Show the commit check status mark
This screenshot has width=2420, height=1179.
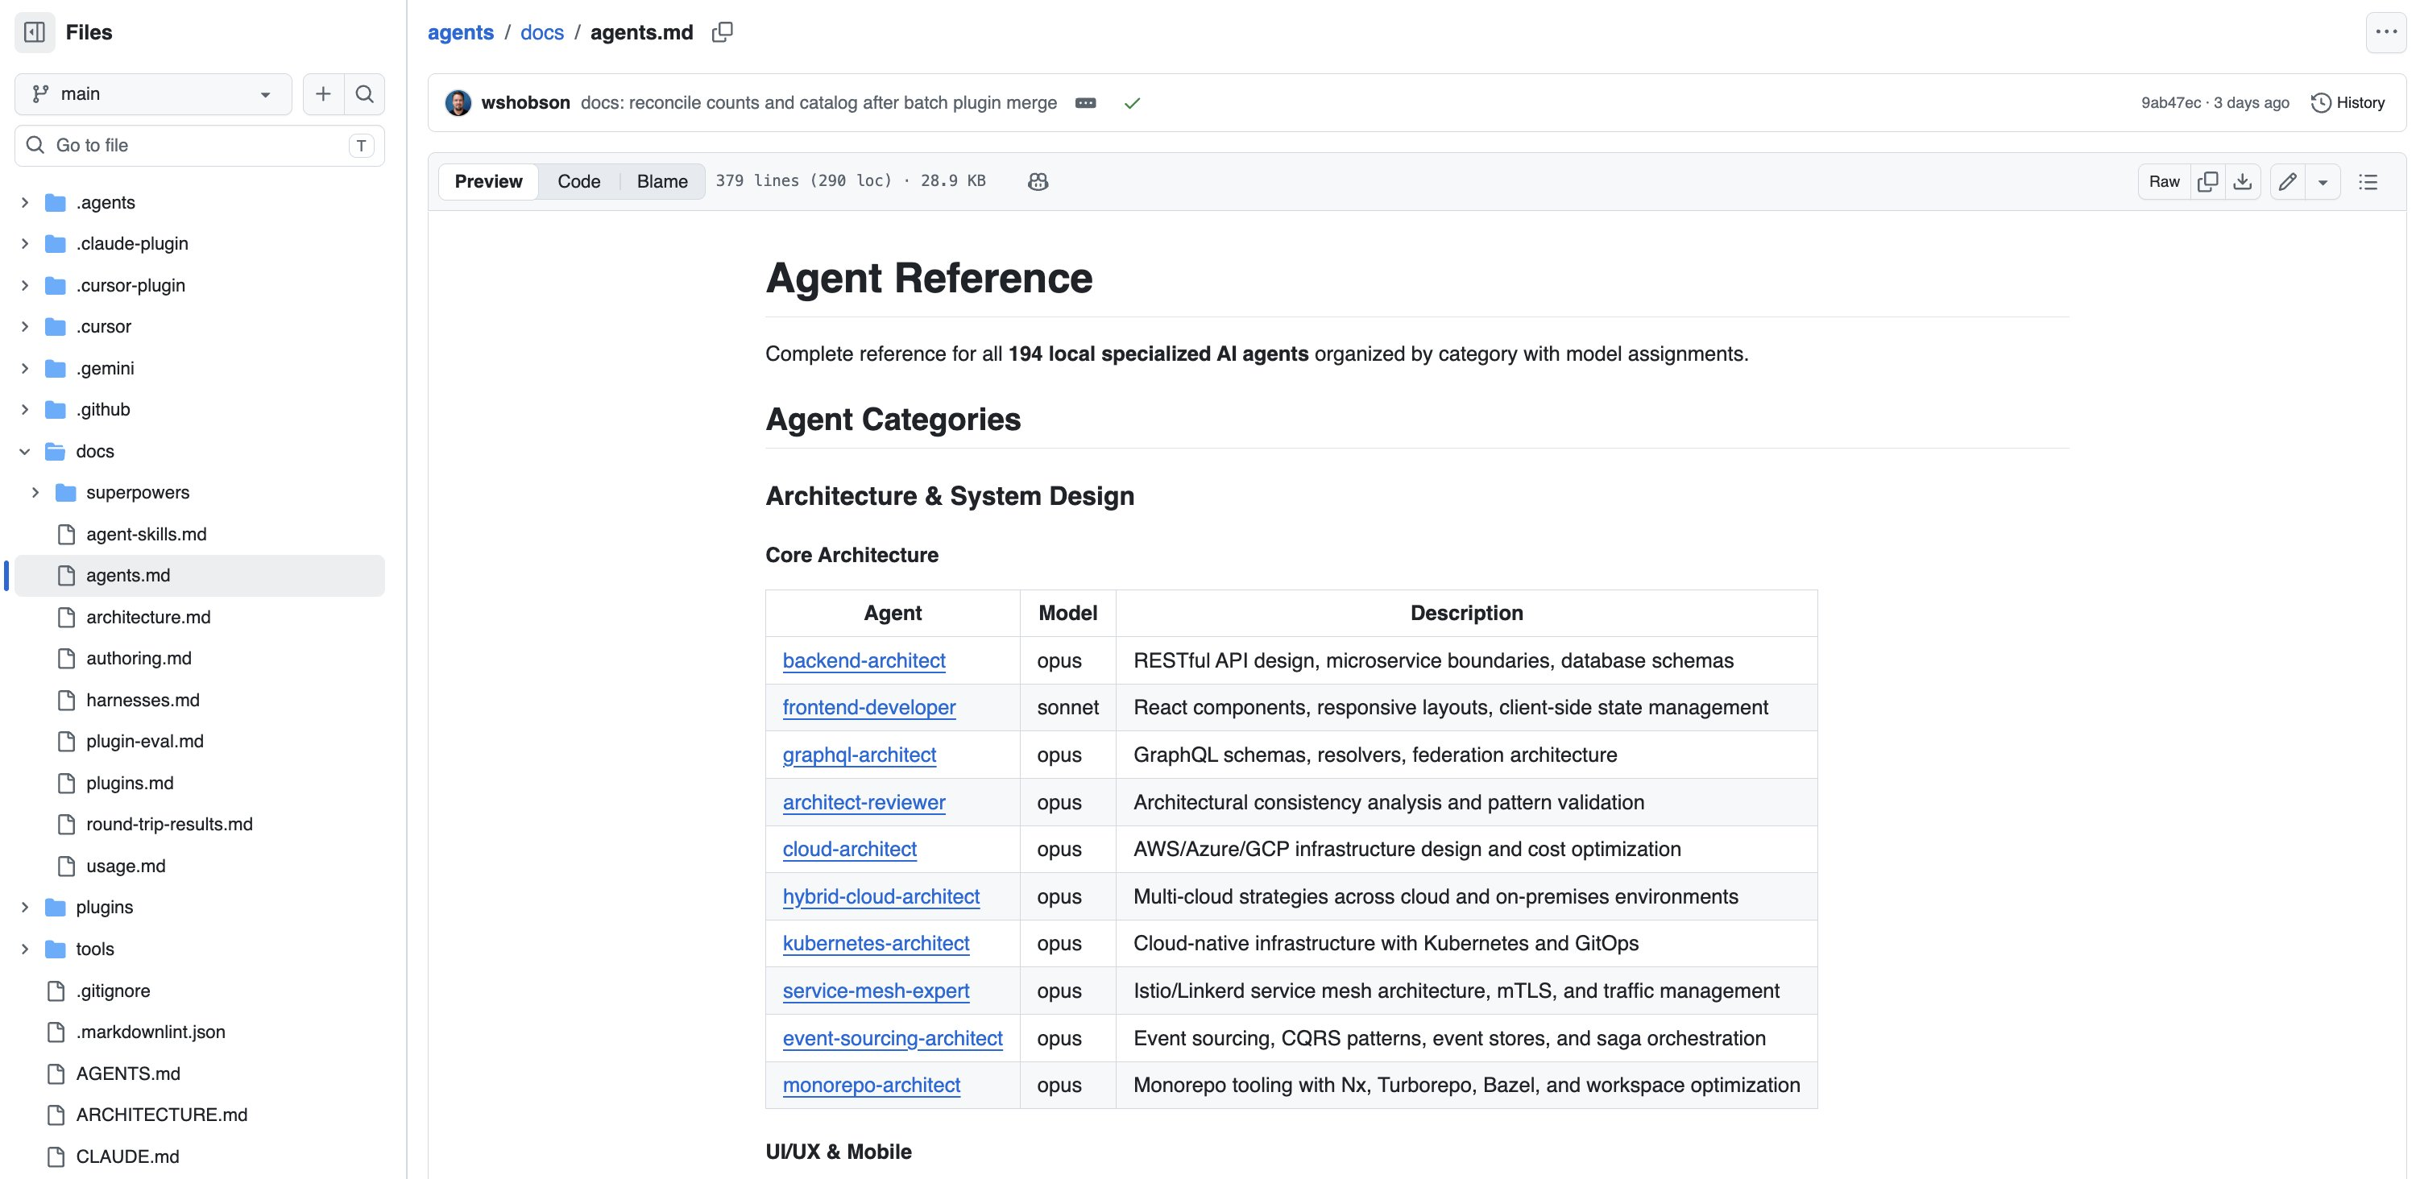tap(1132, 103)
